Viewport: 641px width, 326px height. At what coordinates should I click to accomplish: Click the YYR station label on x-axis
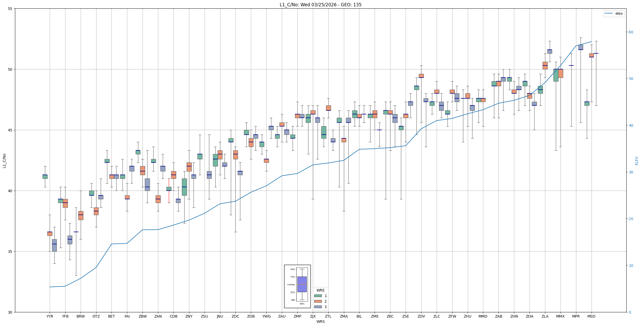(x=50, y=316)
